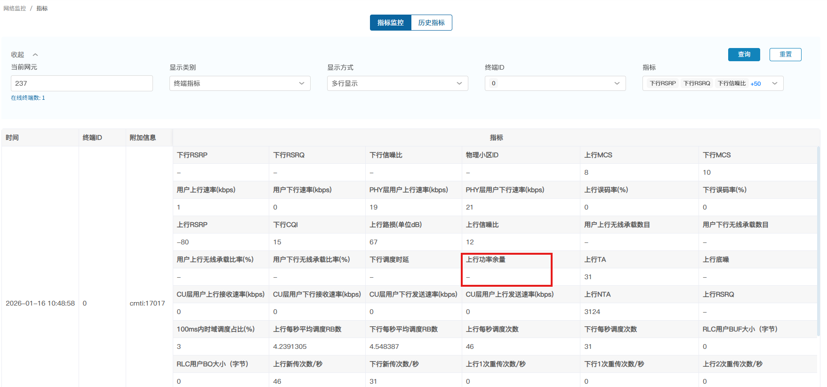
Task: Click the 下行RSRQ tag in 指标 selector
Action: (696, 83)
